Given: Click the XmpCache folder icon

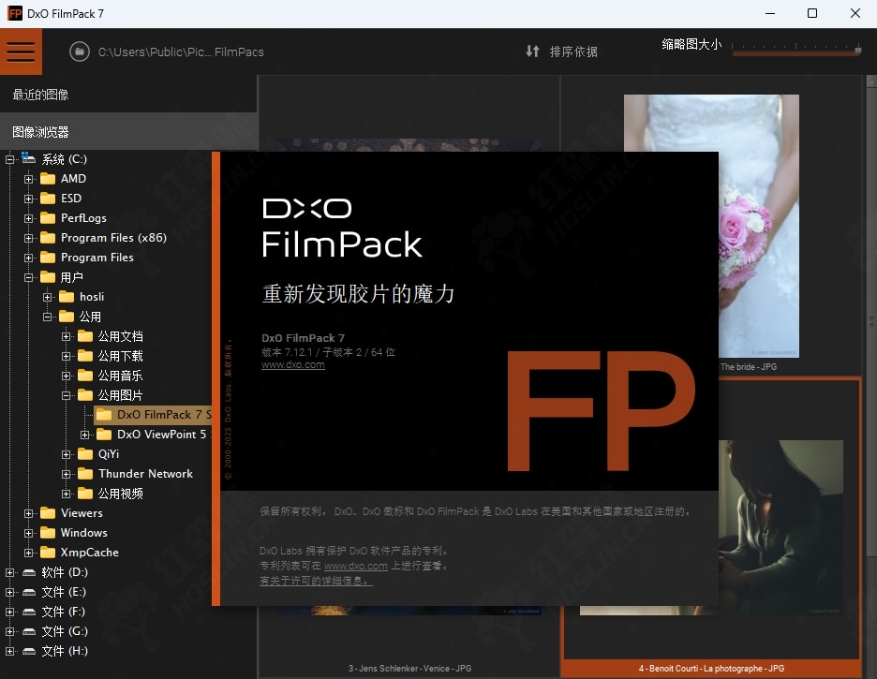Looking at the screenshot, I should [x=48, y=553].
